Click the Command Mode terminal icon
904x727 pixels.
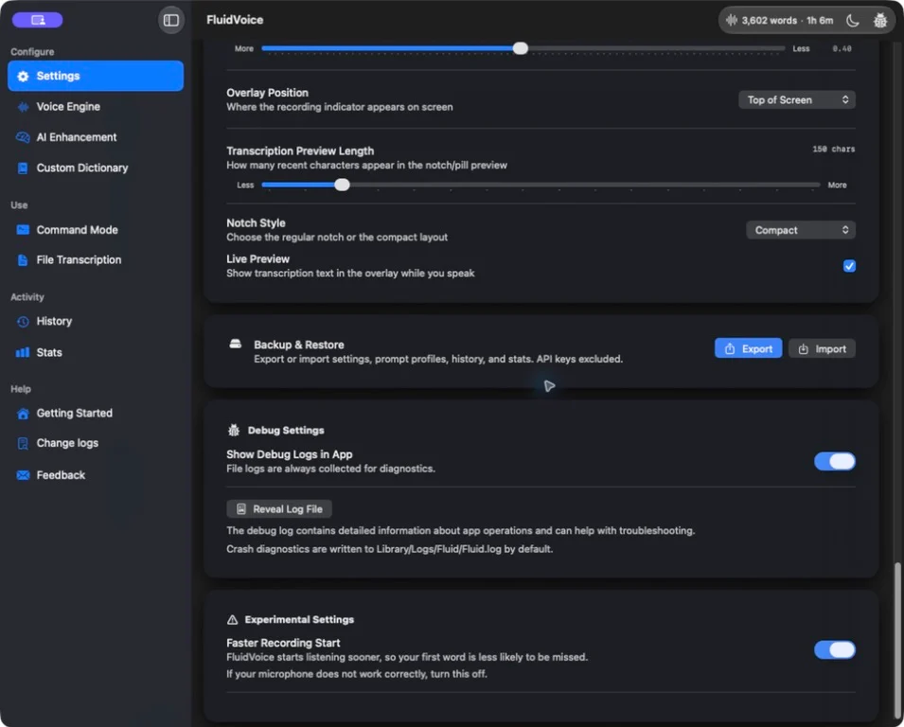[23, 229]
